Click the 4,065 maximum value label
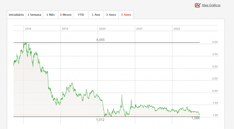Image resolution: width=234 pixels, height=129 pixels. [100, 40]
